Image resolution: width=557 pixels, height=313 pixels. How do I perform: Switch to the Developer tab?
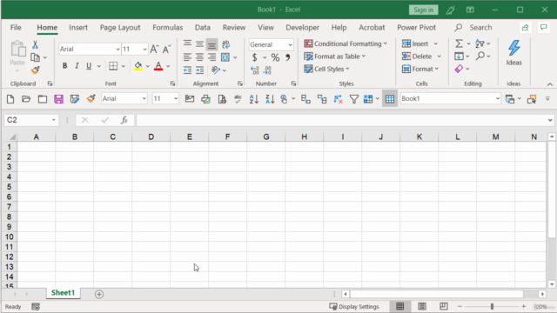(x=302, y=27)
